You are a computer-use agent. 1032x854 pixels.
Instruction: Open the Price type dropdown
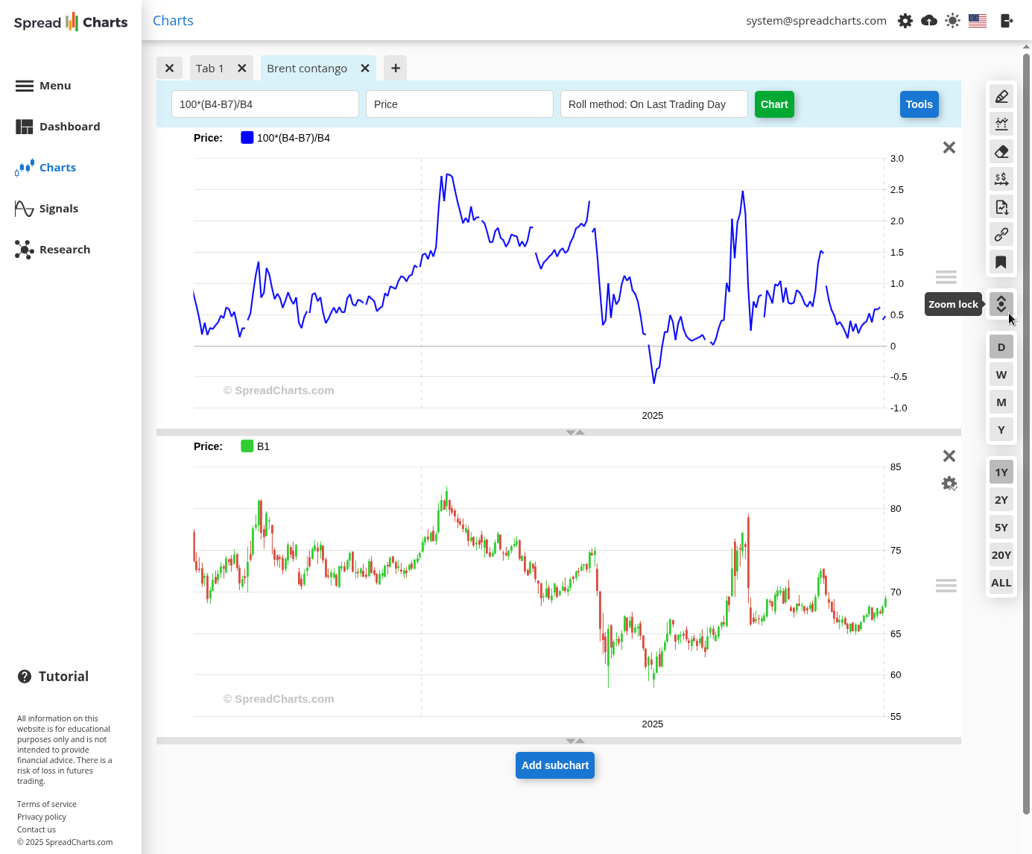(x=459, y=104)
